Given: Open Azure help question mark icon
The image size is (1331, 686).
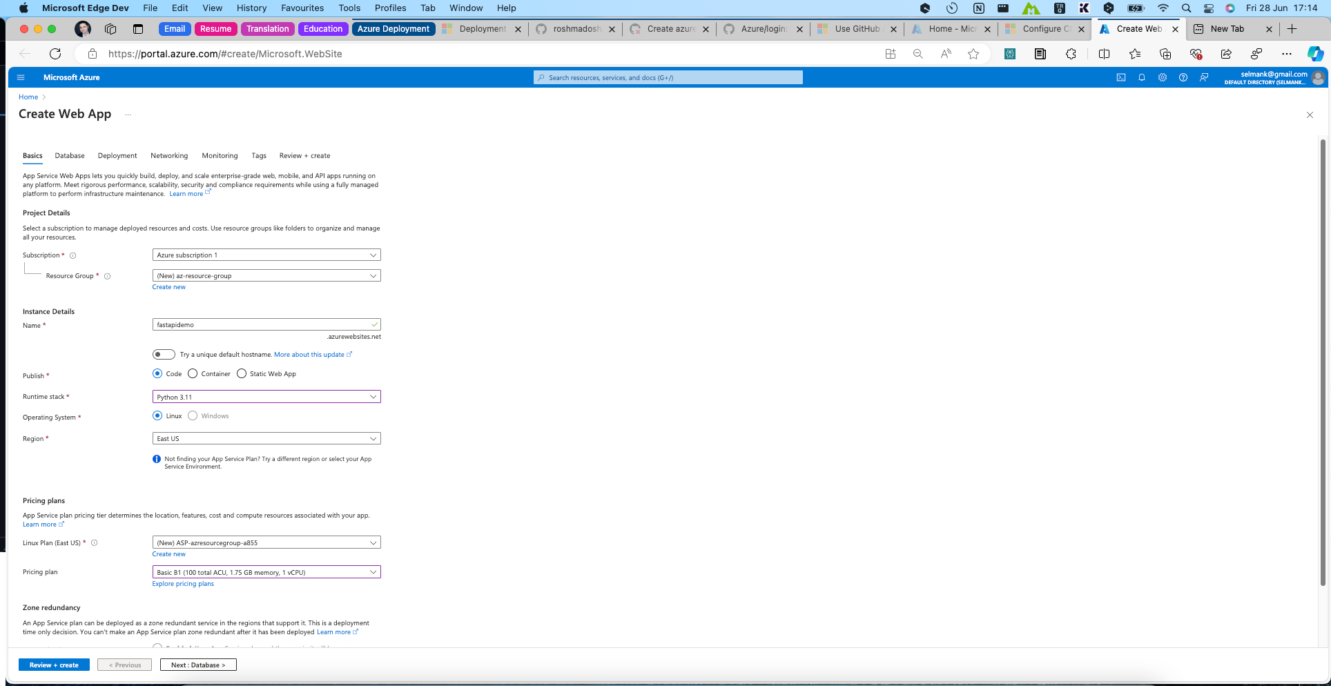Looking at the screenshot, I should (x=1183, y=77).
